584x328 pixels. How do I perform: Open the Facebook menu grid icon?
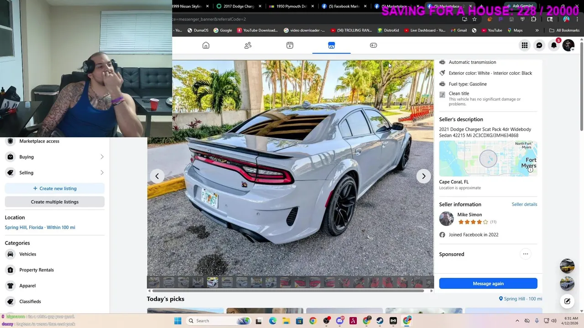[525, 45]
